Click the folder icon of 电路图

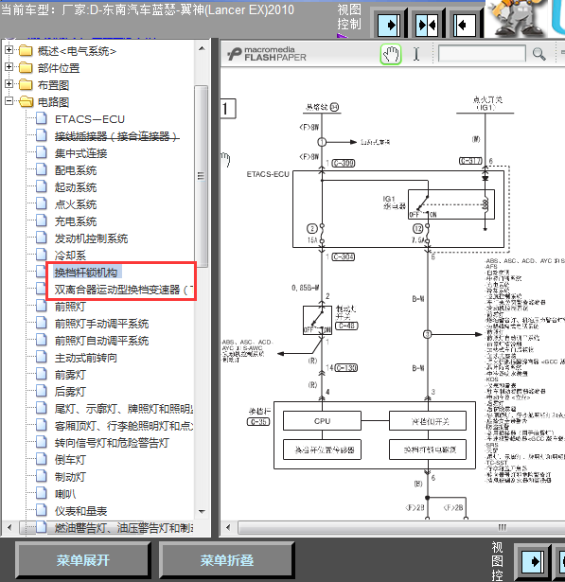(26, 101)
